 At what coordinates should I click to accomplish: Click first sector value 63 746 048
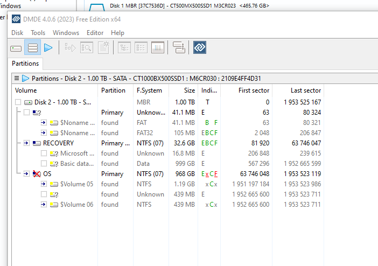pyautogui.click(x=255, y=174)
